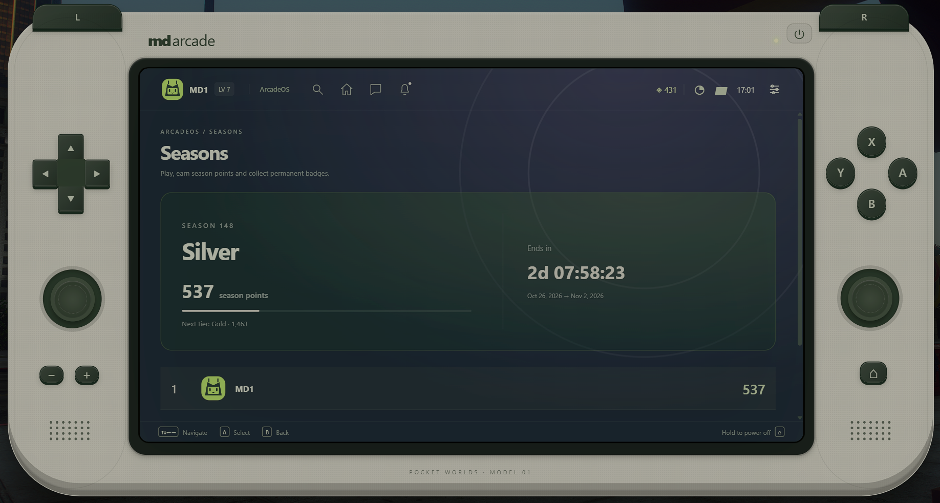Click the D-pad up arrow
The height and width of the screenshot is (503, 940).
71,148
